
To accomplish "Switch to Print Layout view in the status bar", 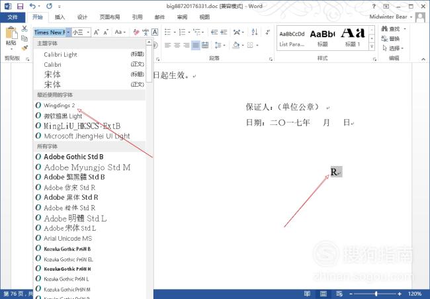I will pos(323,294).
